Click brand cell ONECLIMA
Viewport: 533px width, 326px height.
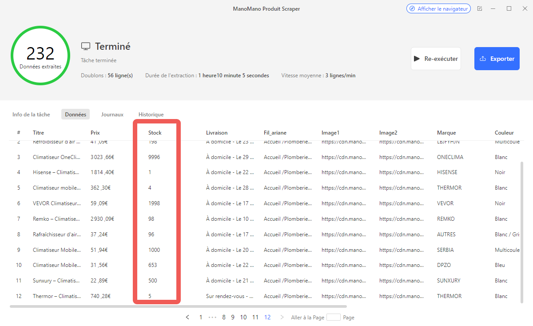[x=450, y=157]
